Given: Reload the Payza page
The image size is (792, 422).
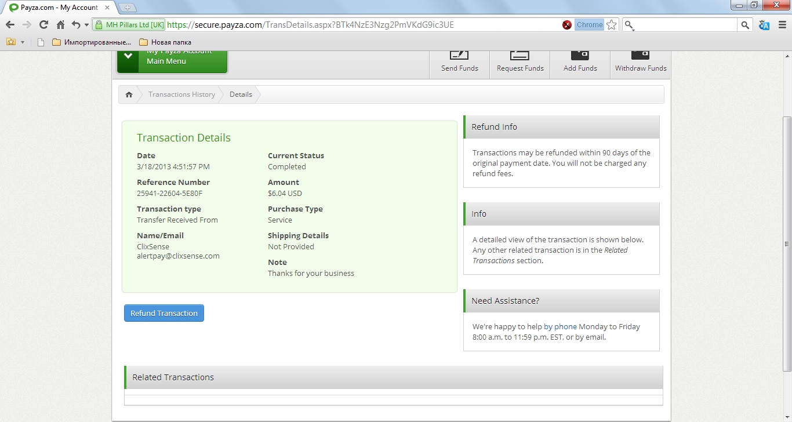Looking at the screenshot, I should 43,25.
